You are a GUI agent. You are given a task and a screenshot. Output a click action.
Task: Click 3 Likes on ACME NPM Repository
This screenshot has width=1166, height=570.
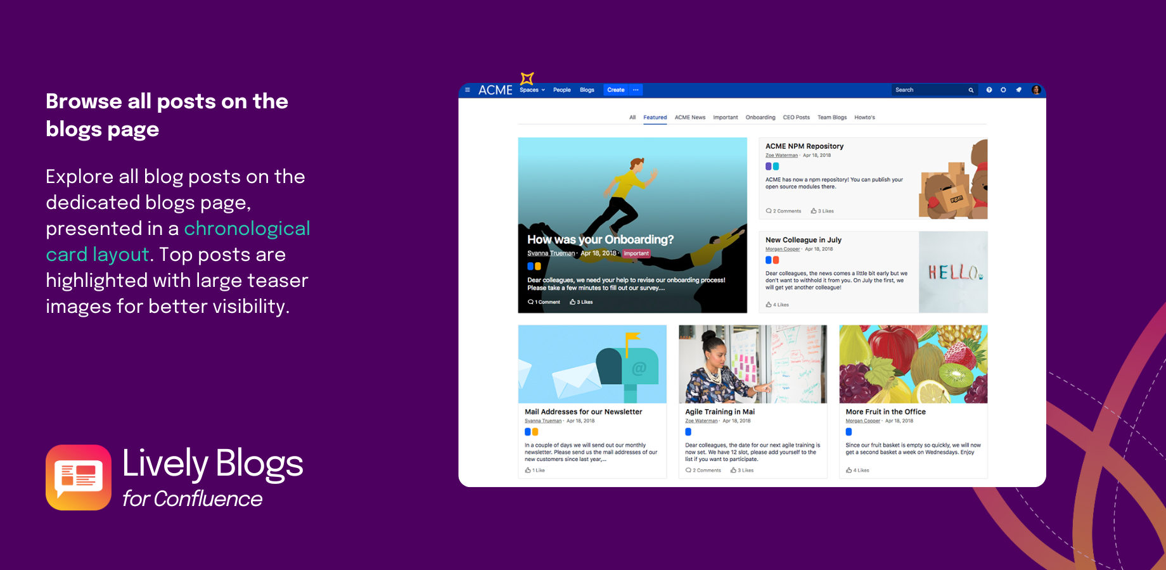point(822,211)
